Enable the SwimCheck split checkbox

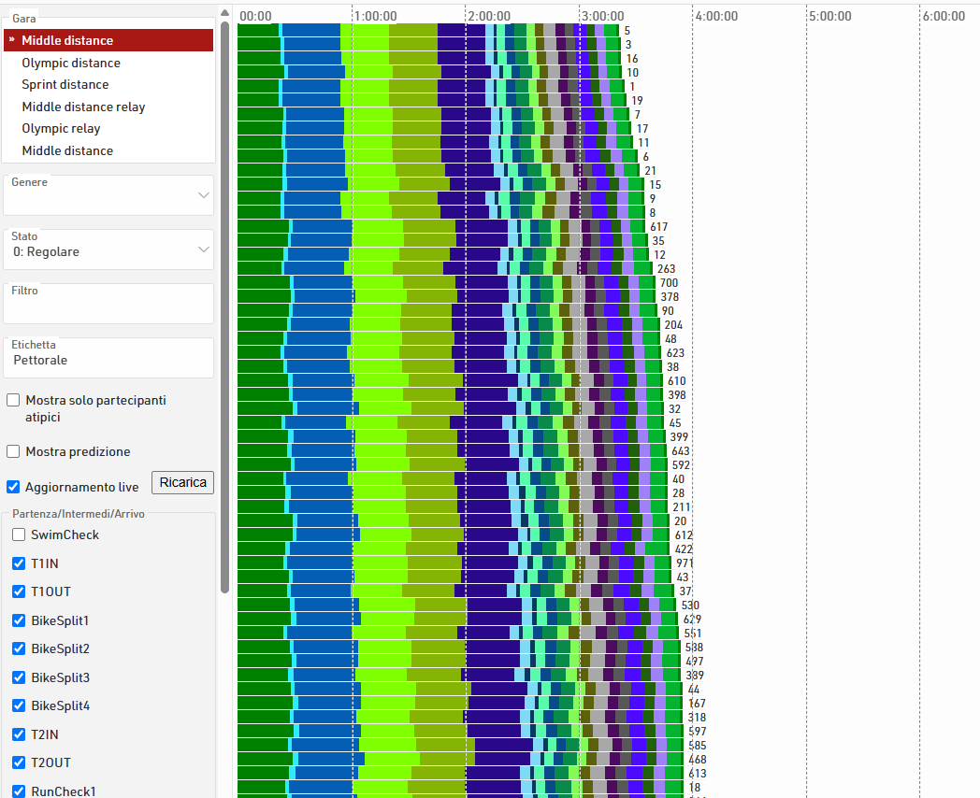(x=19, y=534)
